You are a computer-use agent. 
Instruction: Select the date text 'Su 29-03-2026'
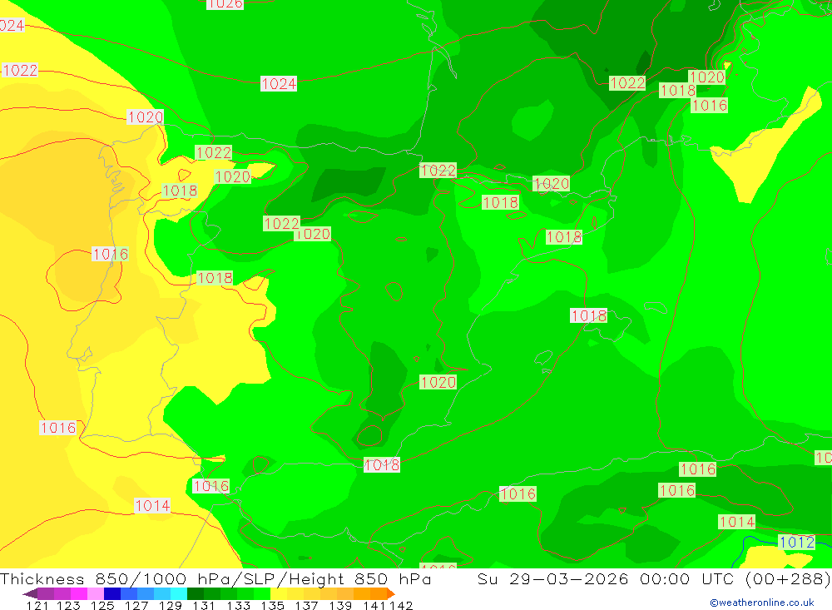tap(552, 578)
